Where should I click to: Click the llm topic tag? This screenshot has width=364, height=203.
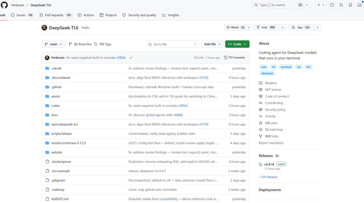click(308, 67)
